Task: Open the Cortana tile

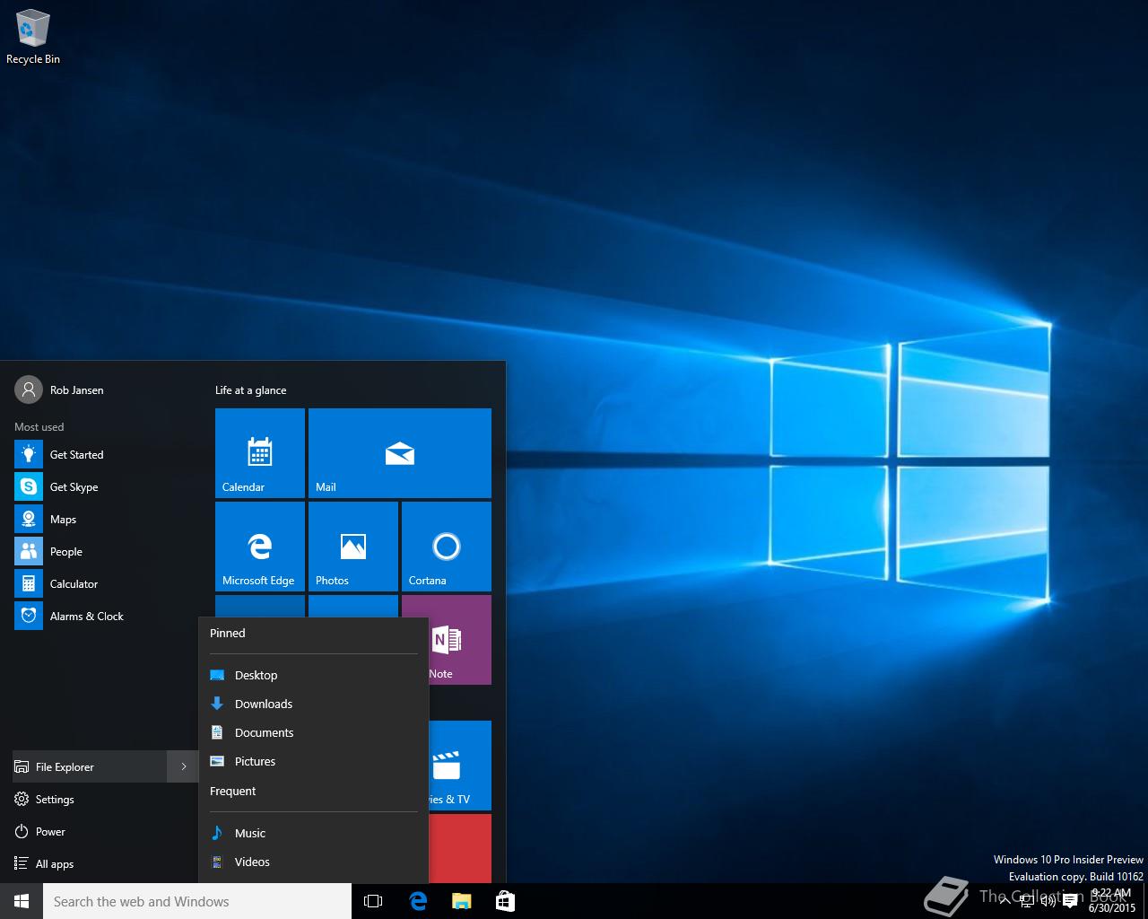Action: 447,547
